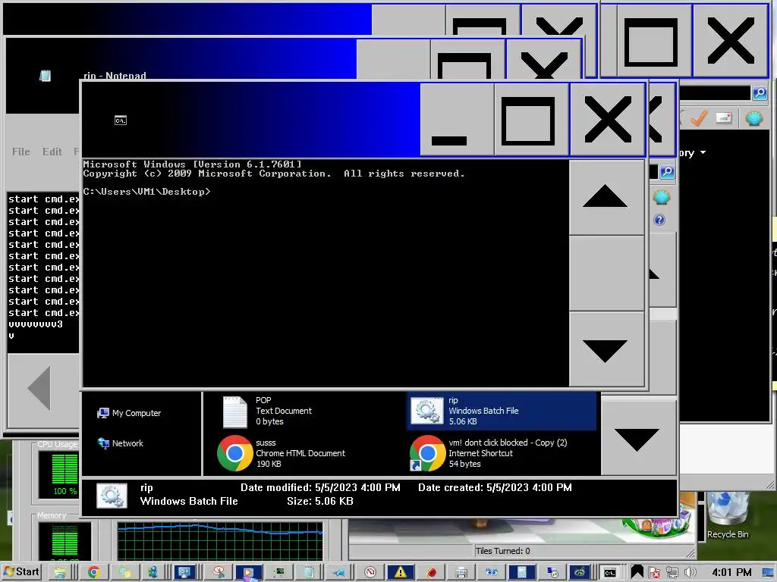Click the red circle icon in the taskbar
Screen dimensions: 777x582
tap(370, 573)
